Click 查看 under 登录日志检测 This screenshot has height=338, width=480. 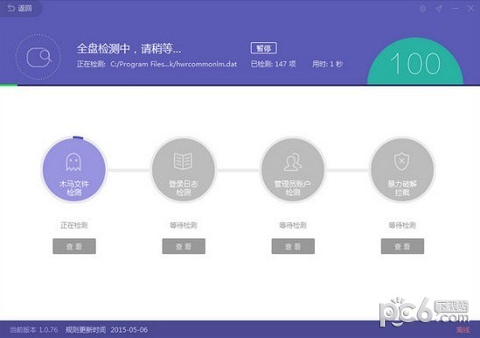184,246
